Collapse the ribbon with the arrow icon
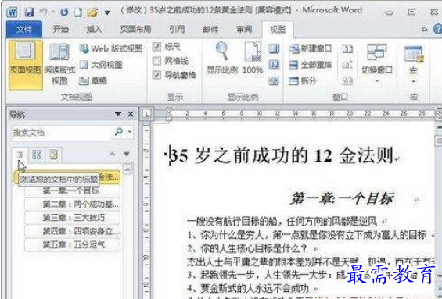 (x=424, y=29)
